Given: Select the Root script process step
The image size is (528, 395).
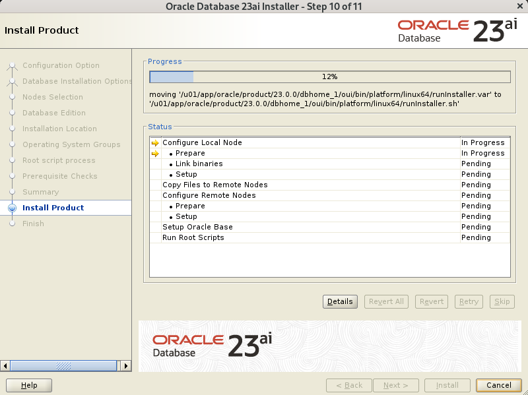Looking at the screenshot, I should point(59,160).
